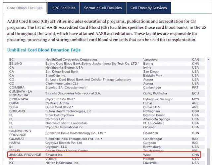212x165 pixels.
Task: Select San Diego Blood Bank row
Action: [x=62, y=72]
